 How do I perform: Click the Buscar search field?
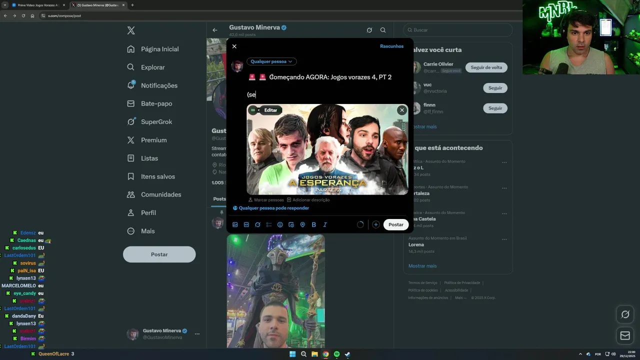(458, 30)
